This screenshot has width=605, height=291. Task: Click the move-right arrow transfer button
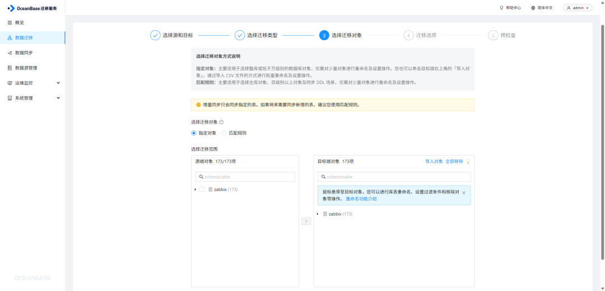306,221
